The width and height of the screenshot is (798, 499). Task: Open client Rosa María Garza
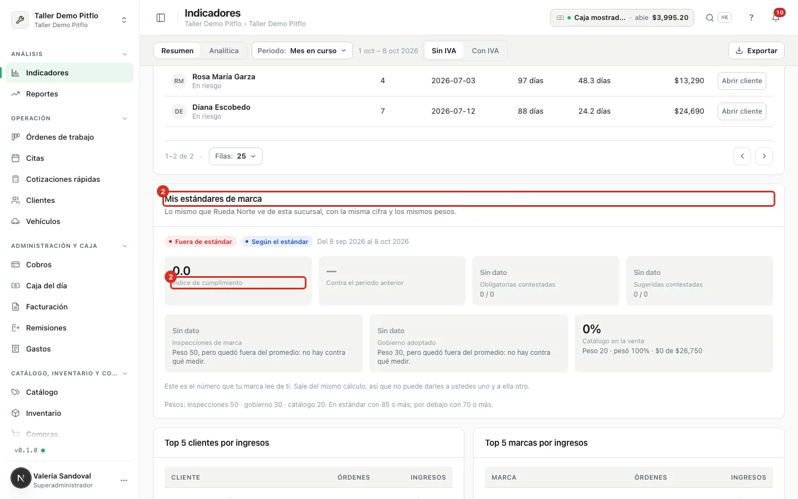[x=742, y=81]
